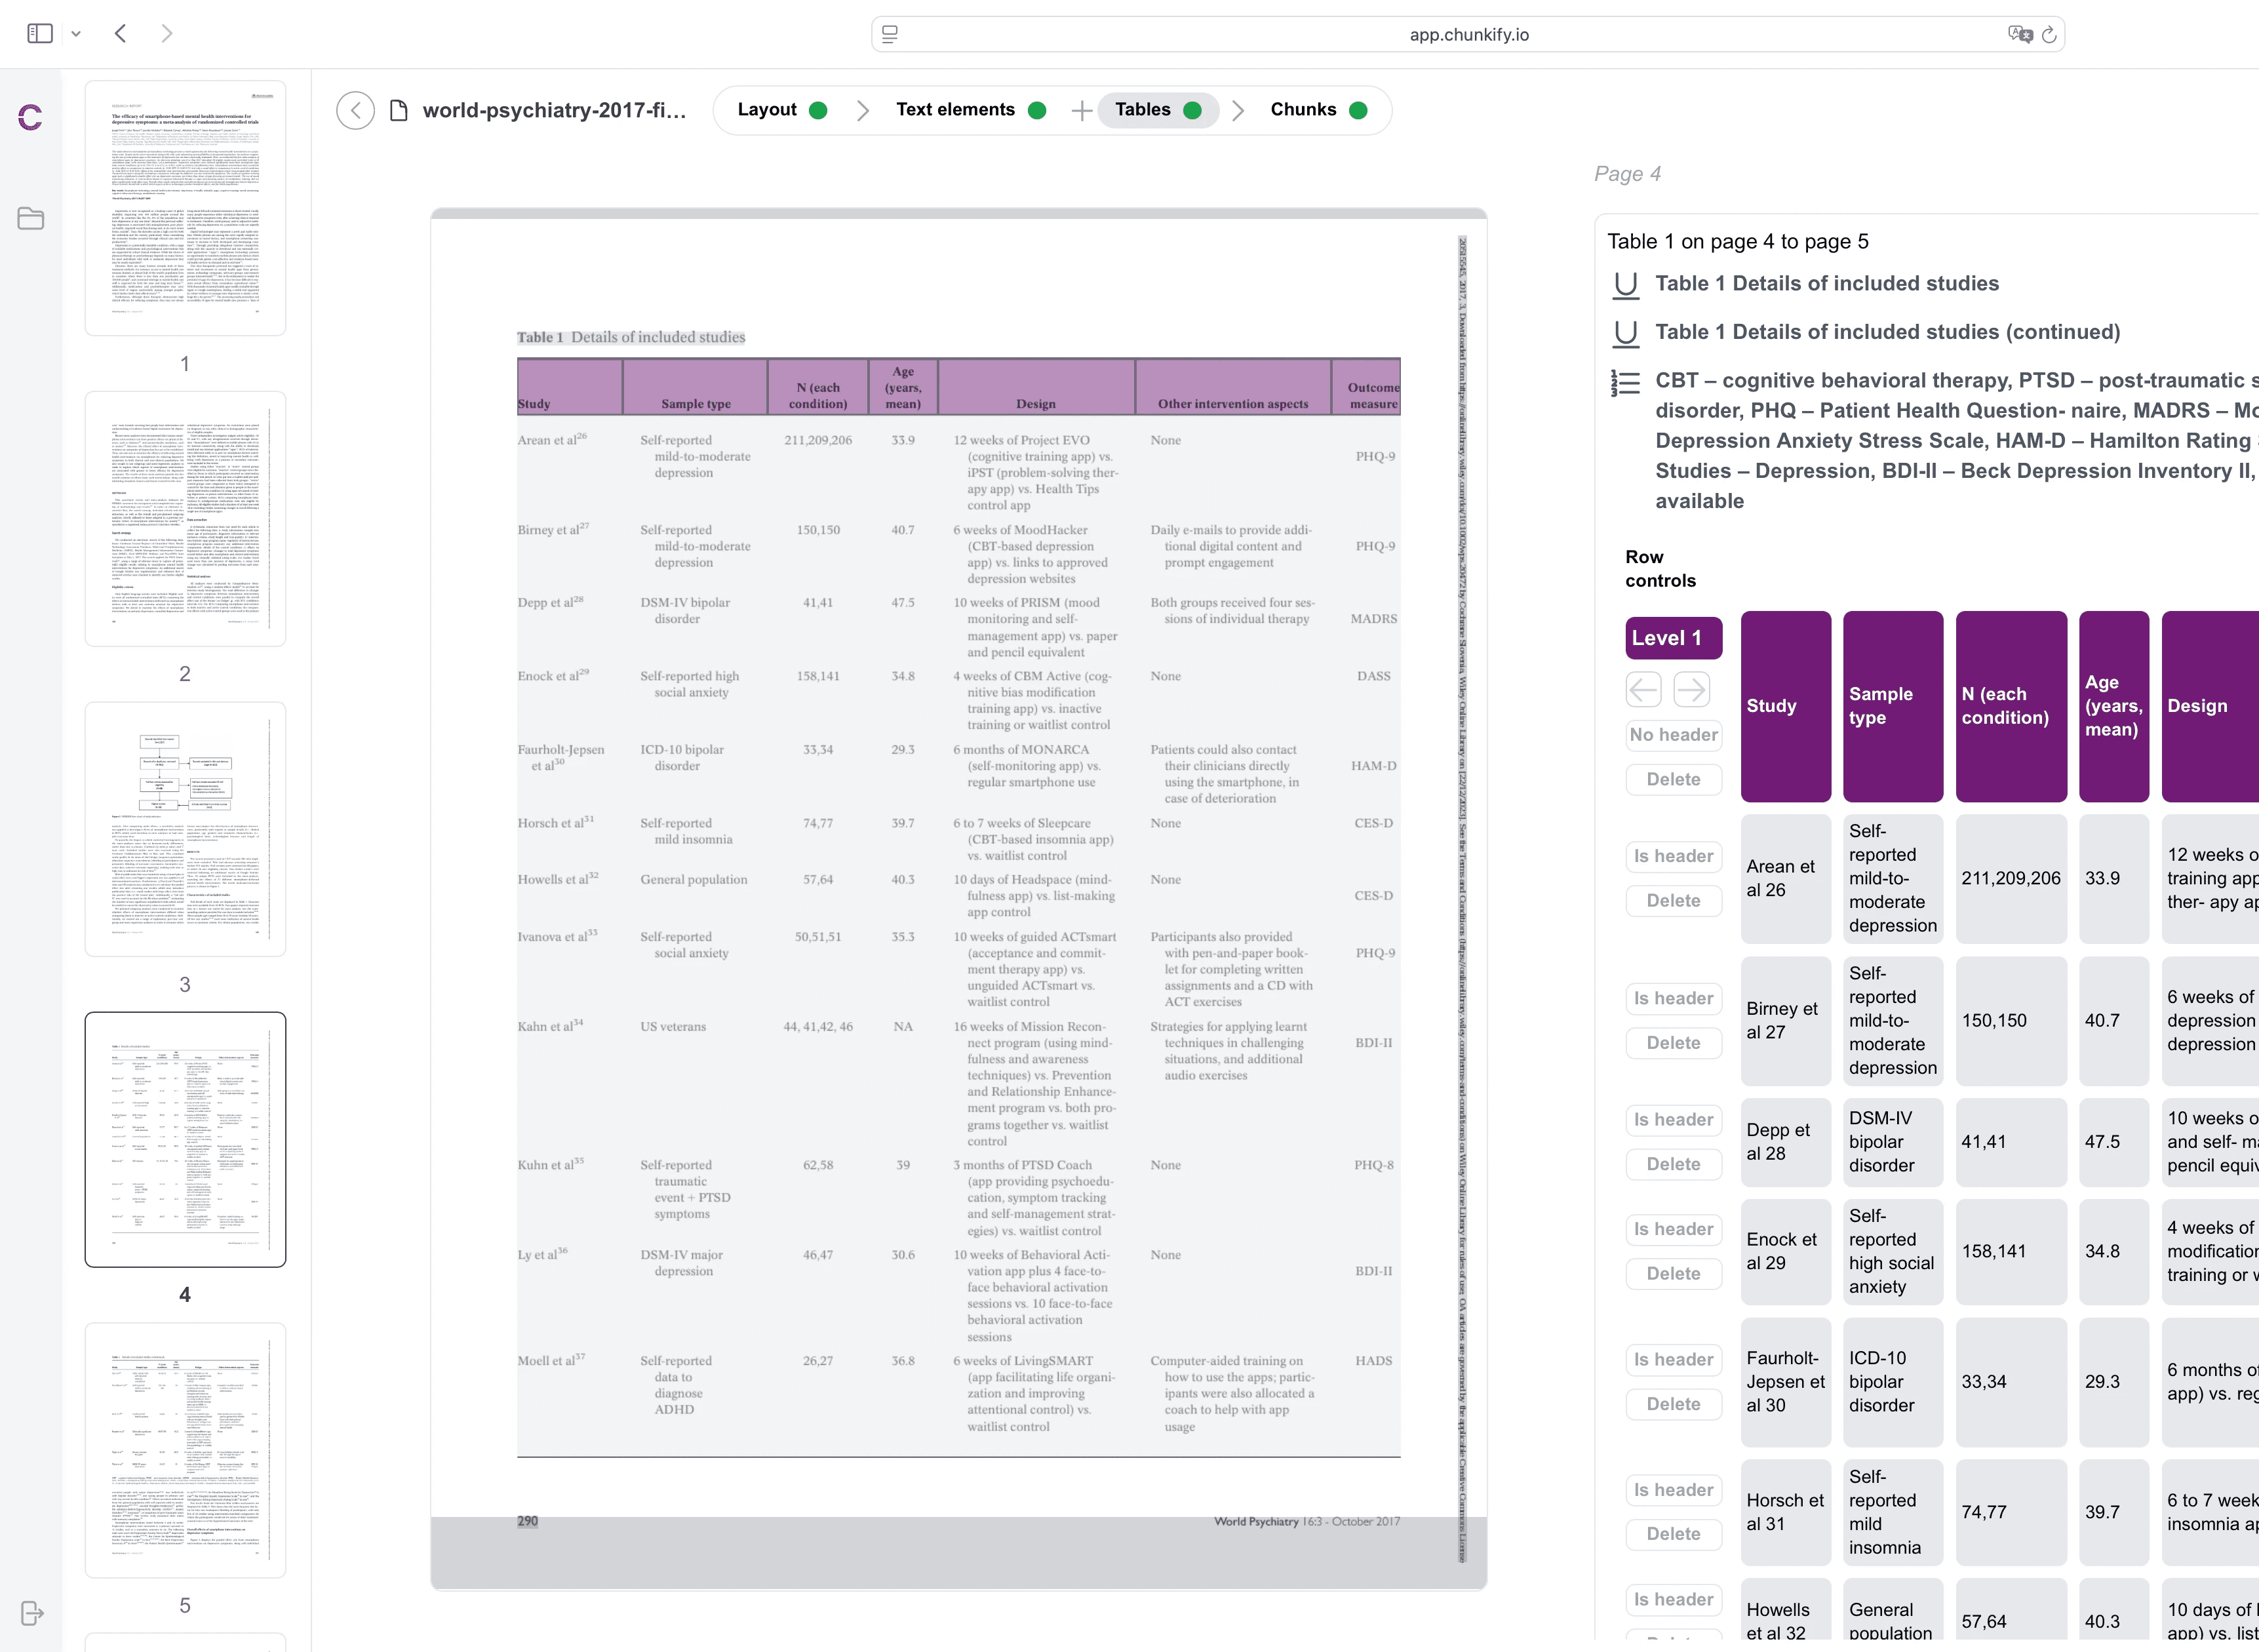The height and width of the screenshot is (1652, 2259).
Task: Switch to the Chunks step tab
Action: (x=1318, y=110)
